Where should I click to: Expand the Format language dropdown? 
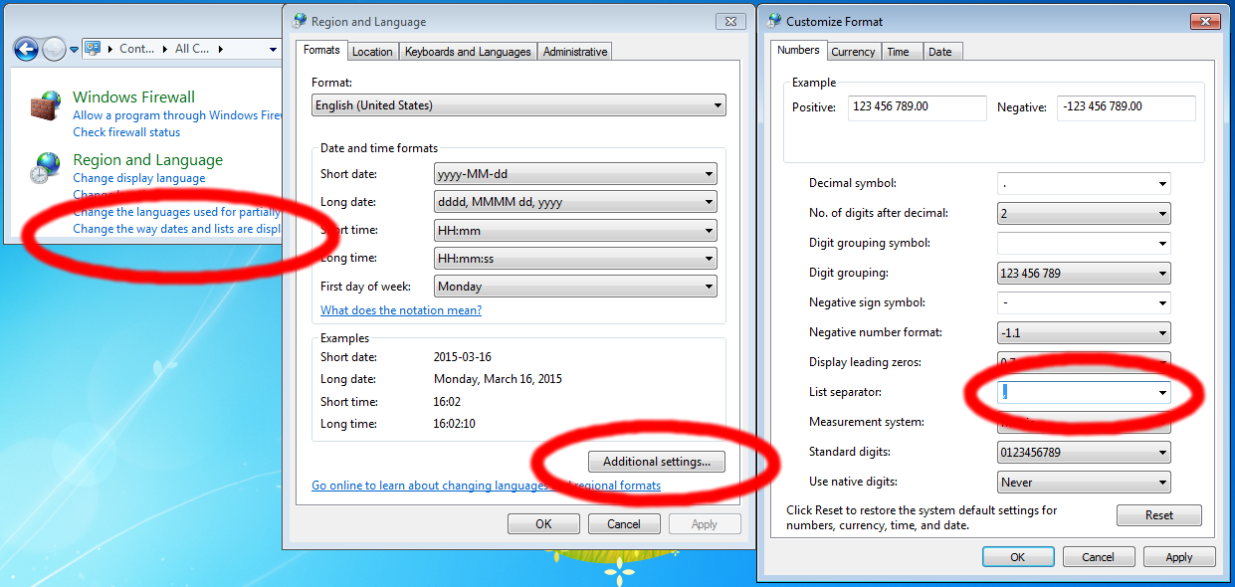click(518, 105)
